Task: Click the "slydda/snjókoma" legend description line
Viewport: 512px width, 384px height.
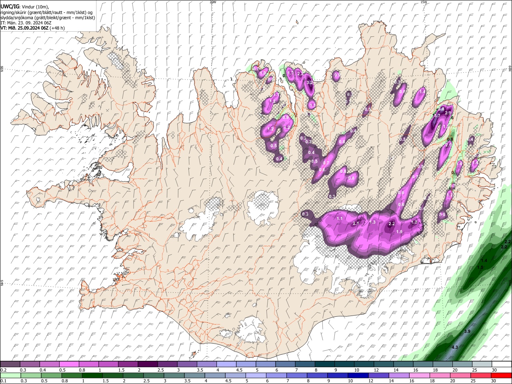Action: pyautogui.click(x=48, y=18)
